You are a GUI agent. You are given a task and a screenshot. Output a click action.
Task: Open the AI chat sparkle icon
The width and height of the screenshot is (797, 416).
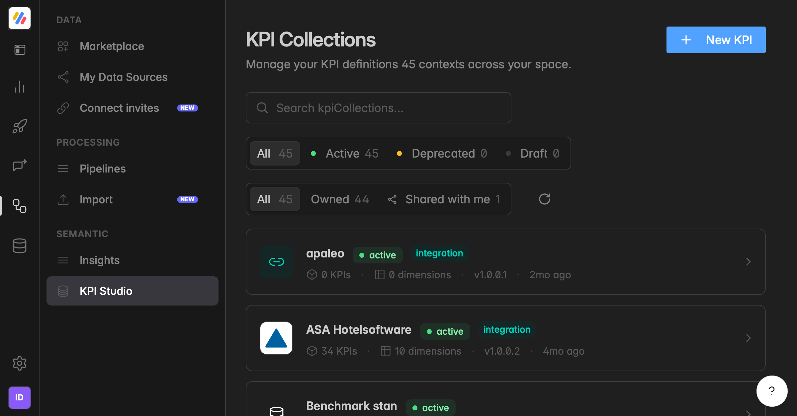click(20, 165)
